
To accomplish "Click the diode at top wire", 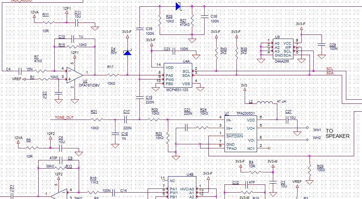I will (x=178, y=6).
